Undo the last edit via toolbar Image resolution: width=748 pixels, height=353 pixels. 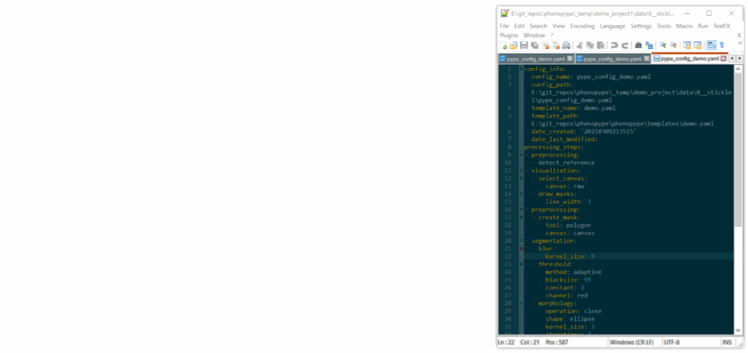click(614, 46)
